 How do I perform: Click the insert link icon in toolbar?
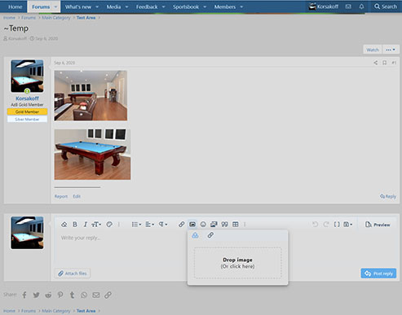181,225
